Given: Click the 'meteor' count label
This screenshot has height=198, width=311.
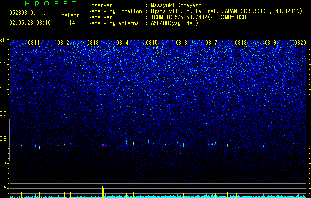Looking at the screenshot, I should [x=70, y=15].
